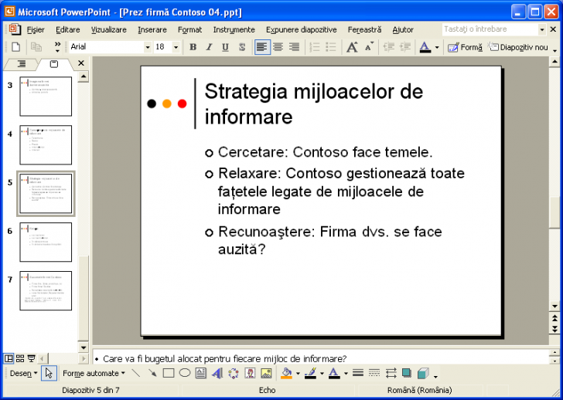The width and height of the screenshot is (563, 400).
Task: Switch to the Outline tab
Action: click(22, 64)
